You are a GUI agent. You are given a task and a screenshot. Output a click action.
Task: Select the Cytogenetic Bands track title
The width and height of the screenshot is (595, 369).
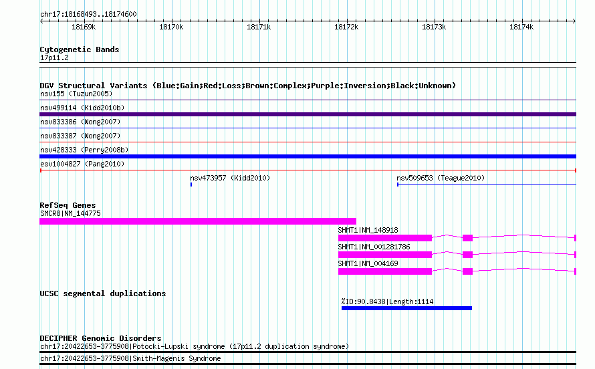point(80,49)
